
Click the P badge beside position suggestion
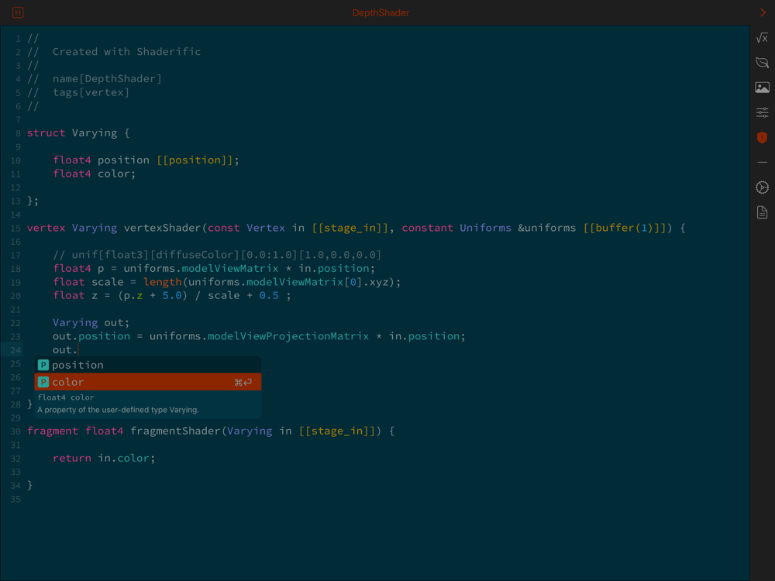[x=43, y=365]
